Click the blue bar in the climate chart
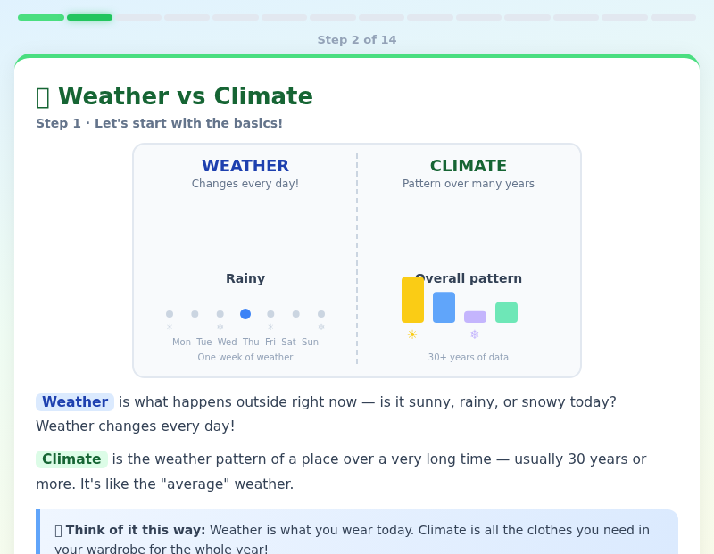Screen dimensions: 714x554 pos(444,307)
